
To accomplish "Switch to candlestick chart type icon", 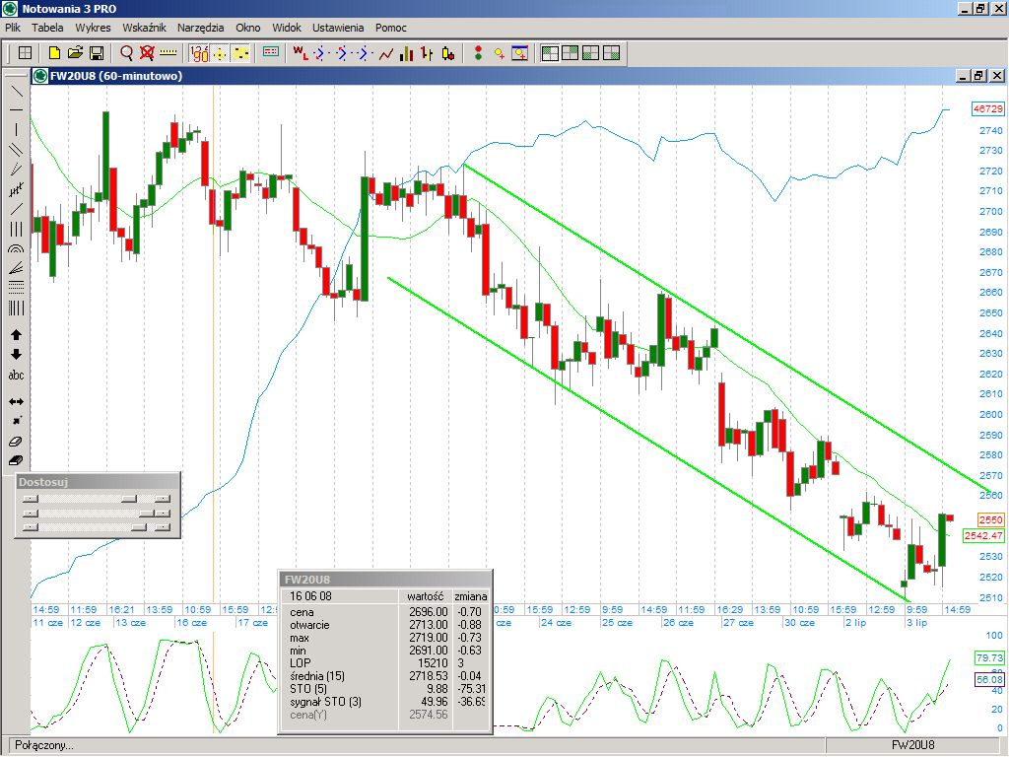I will coord(448,53).
